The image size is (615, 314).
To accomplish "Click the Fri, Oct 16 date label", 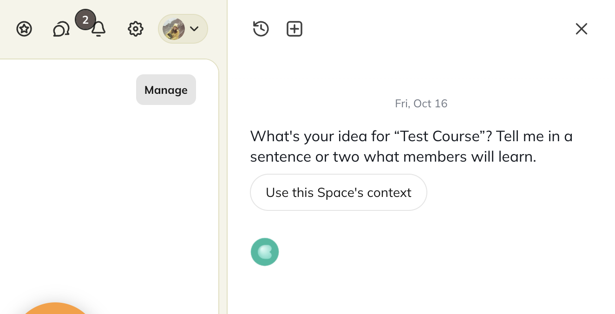I will coord(421,103).
